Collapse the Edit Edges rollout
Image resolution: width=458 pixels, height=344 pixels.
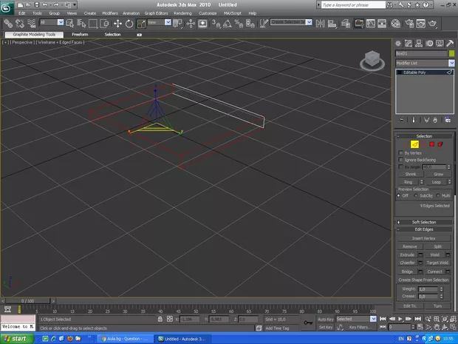pos(423,229)
